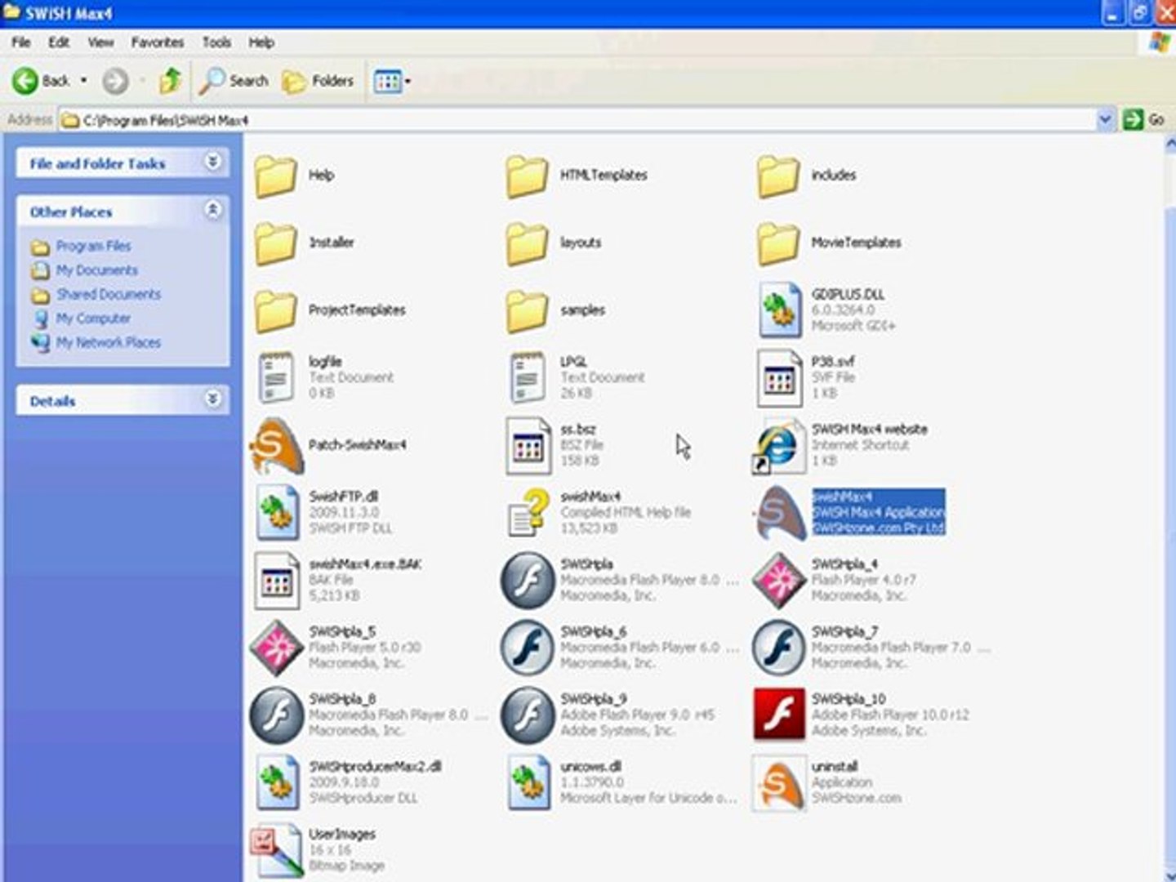
Task: Click the Go button
Action: (x=1144, y=120)
